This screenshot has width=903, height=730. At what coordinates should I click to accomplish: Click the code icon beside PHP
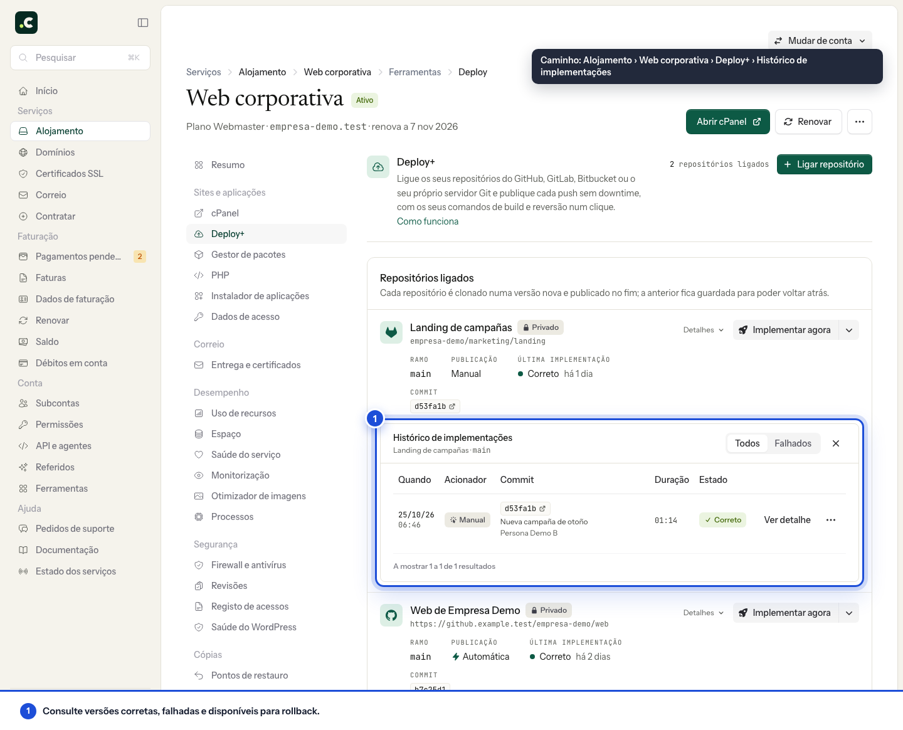coord(199,275)
